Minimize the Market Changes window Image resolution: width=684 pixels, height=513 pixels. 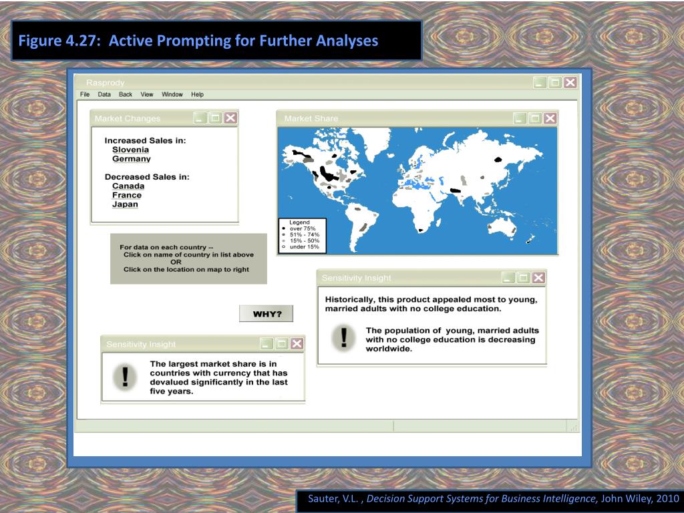click(200, 118)
